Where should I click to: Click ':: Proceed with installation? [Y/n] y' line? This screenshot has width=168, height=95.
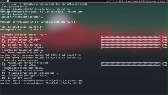click(23, 35)
